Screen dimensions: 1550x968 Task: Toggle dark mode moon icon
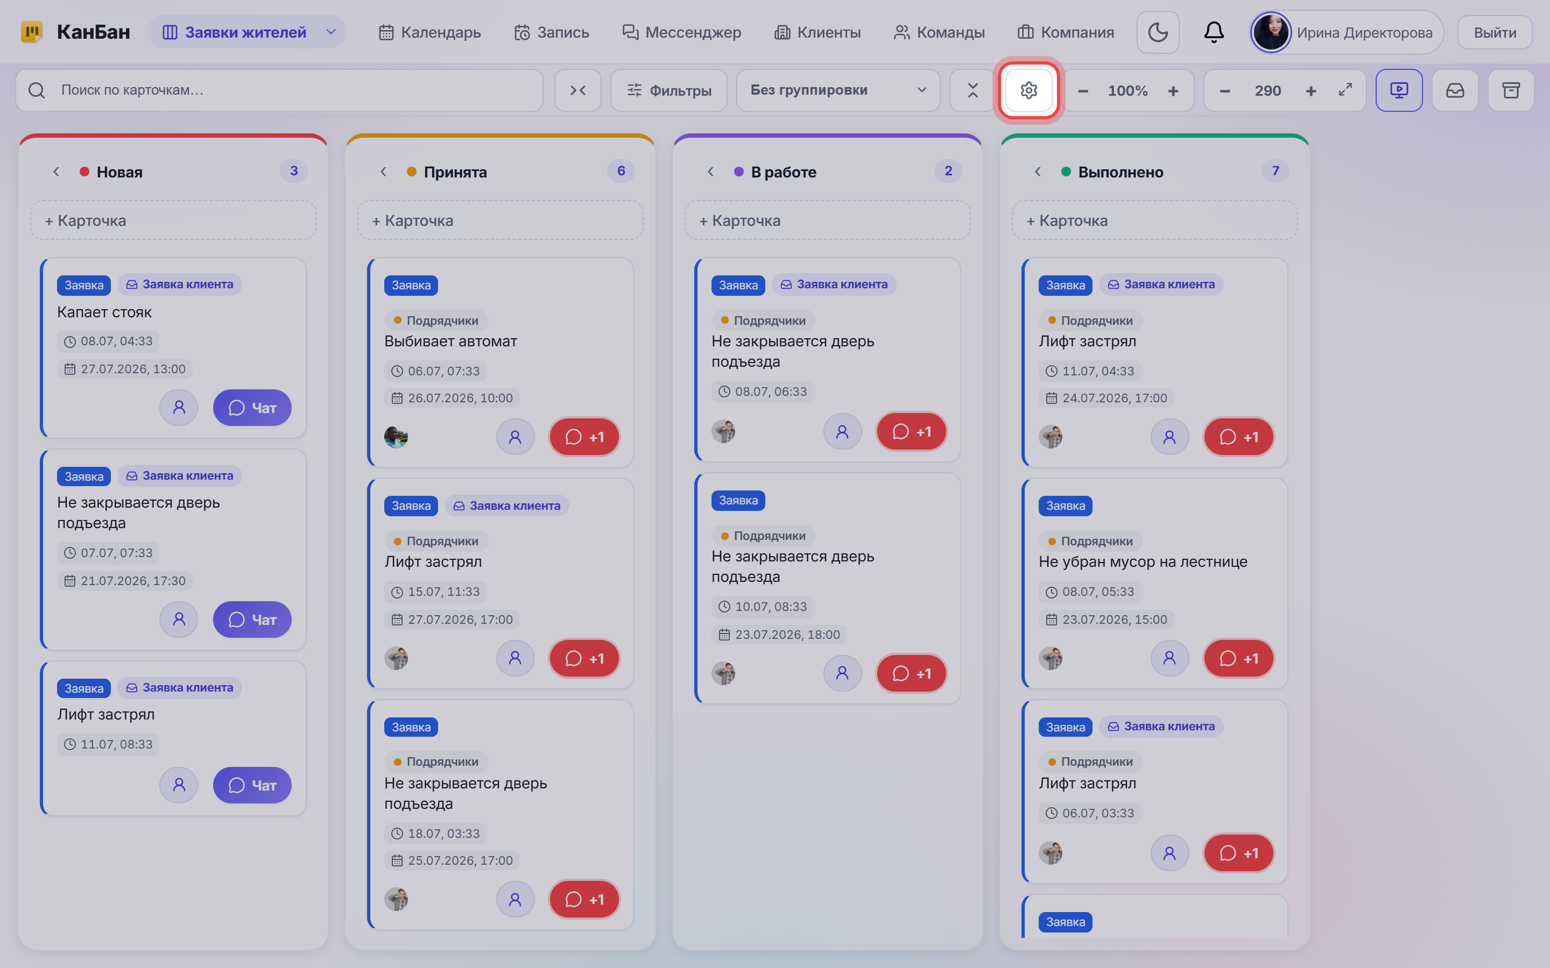[1157, 32]
